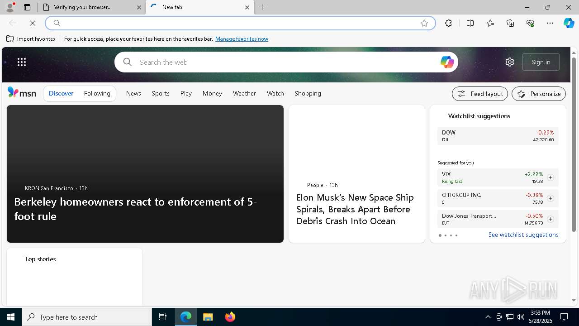Select the Following feed tab
The width and height of the screenshot is (579, 326).
pos(97,93)
